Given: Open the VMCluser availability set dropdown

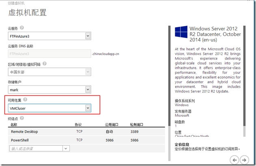Looking at the screenshot, I should pos(88,108).
